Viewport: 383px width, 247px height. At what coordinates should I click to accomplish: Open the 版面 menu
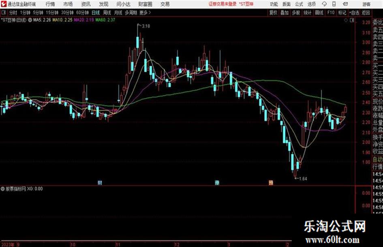pos(287,4)
